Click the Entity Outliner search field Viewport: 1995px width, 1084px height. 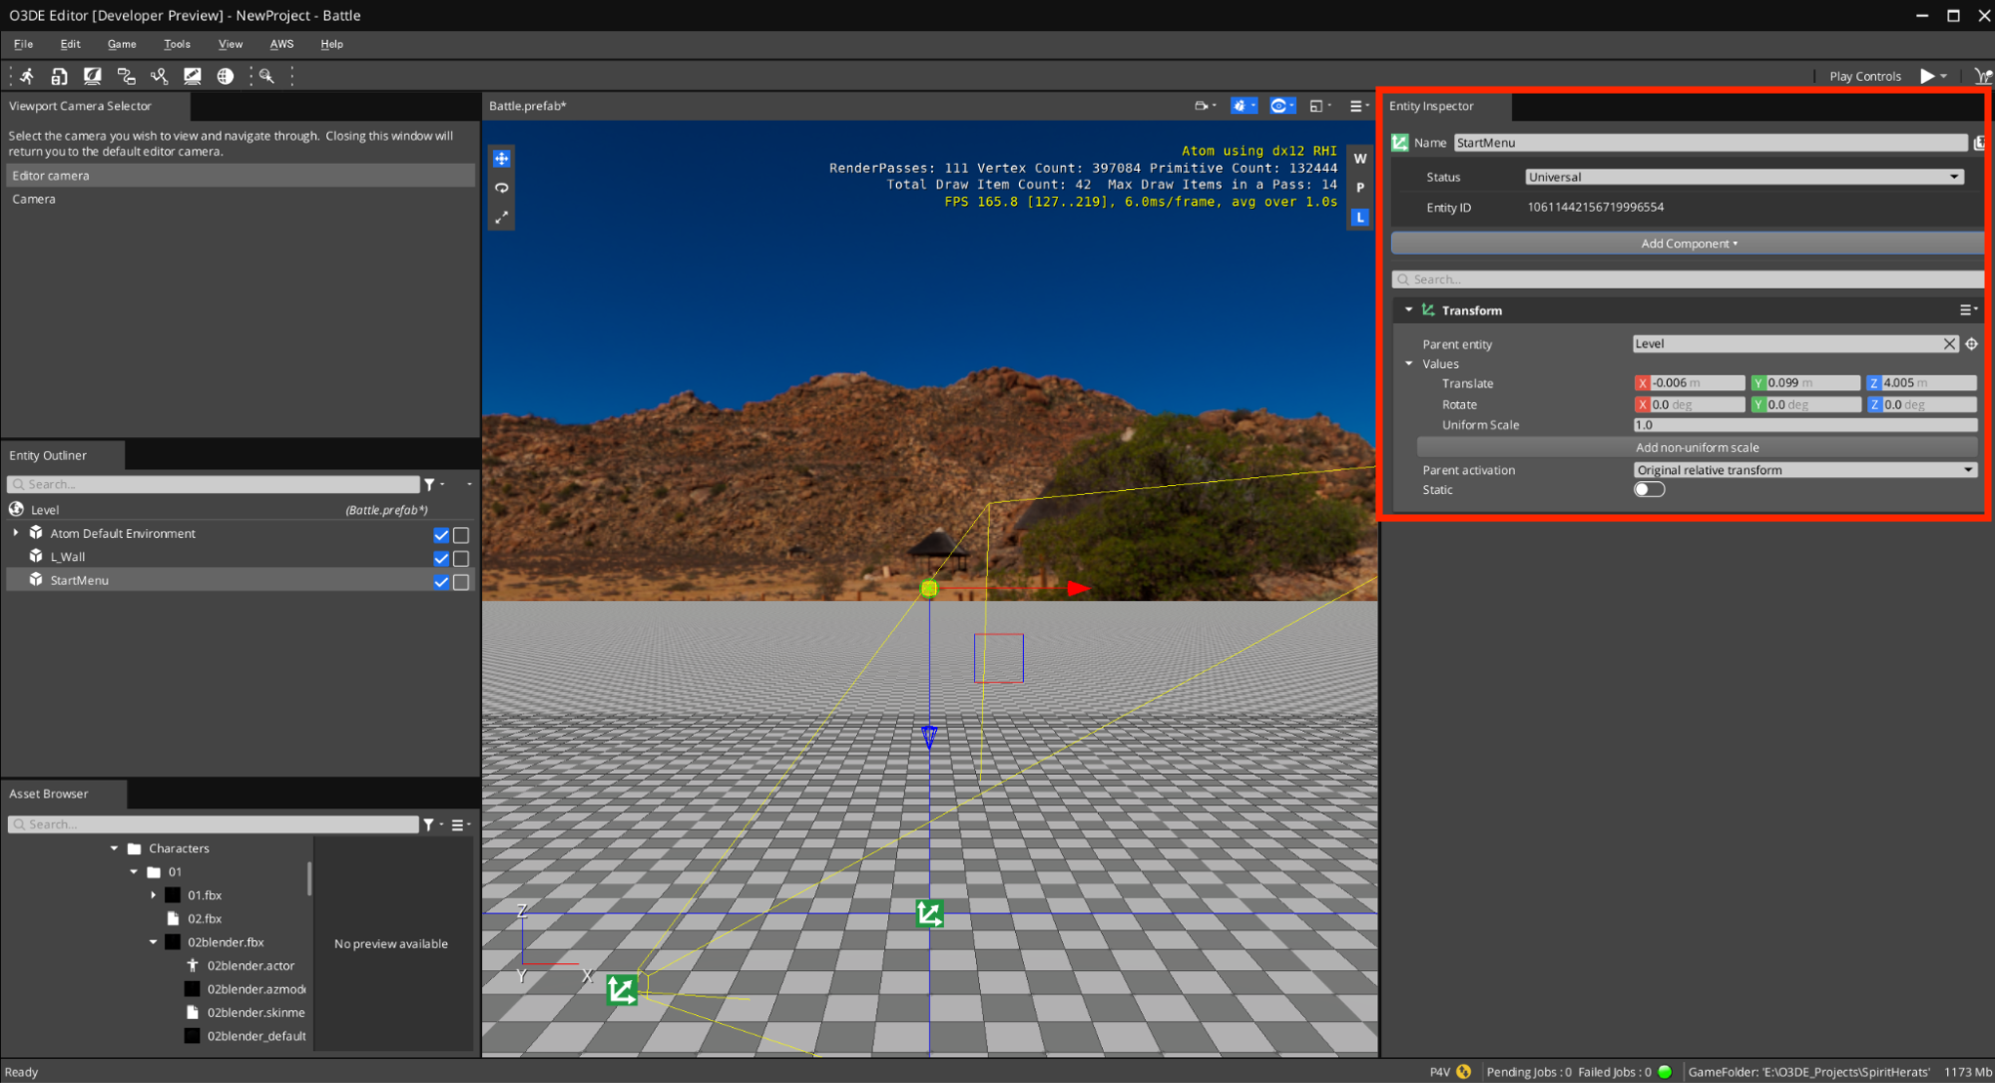pyautogui.click(x=214, y=484)
